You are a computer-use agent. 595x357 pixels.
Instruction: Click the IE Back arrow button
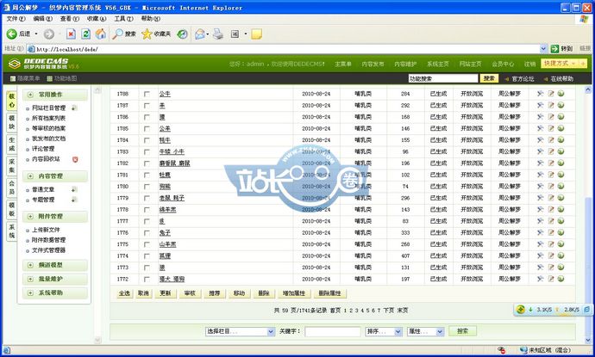coord(11,34)
